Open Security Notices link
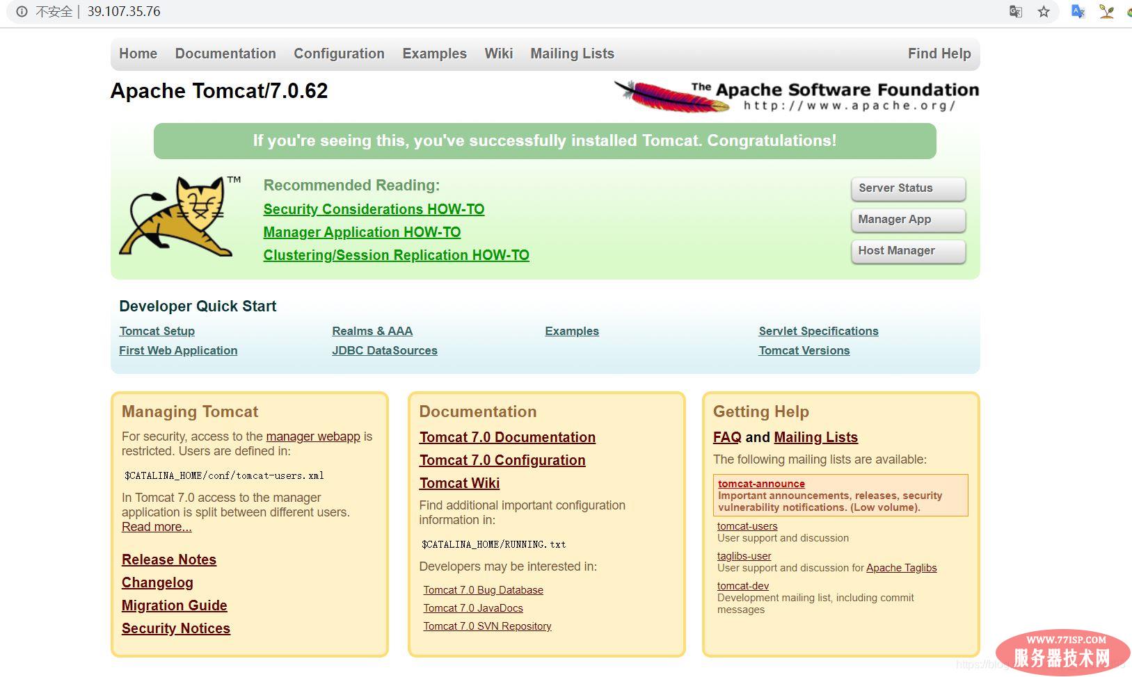This screenshot has height=677, width=1132. (176, 628)
